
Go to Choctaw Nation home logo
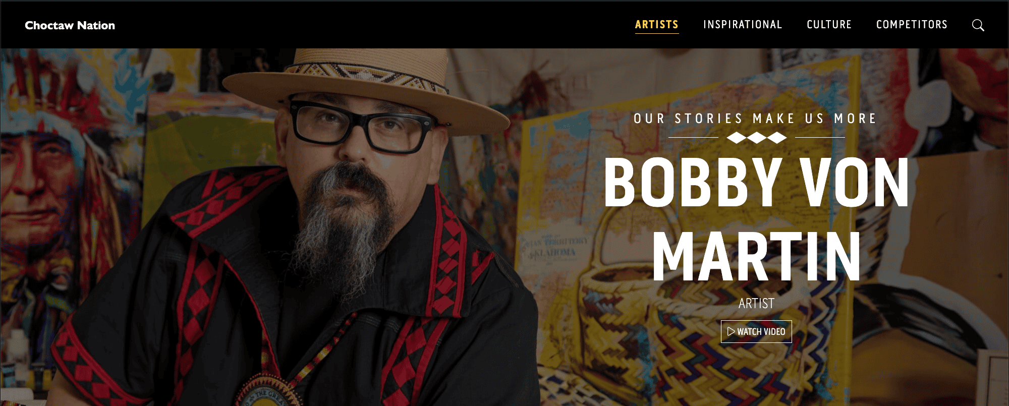pos(70,25)
